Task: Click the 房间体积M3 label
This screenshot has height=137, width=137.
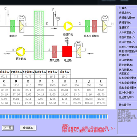Action: click(125, 22)
